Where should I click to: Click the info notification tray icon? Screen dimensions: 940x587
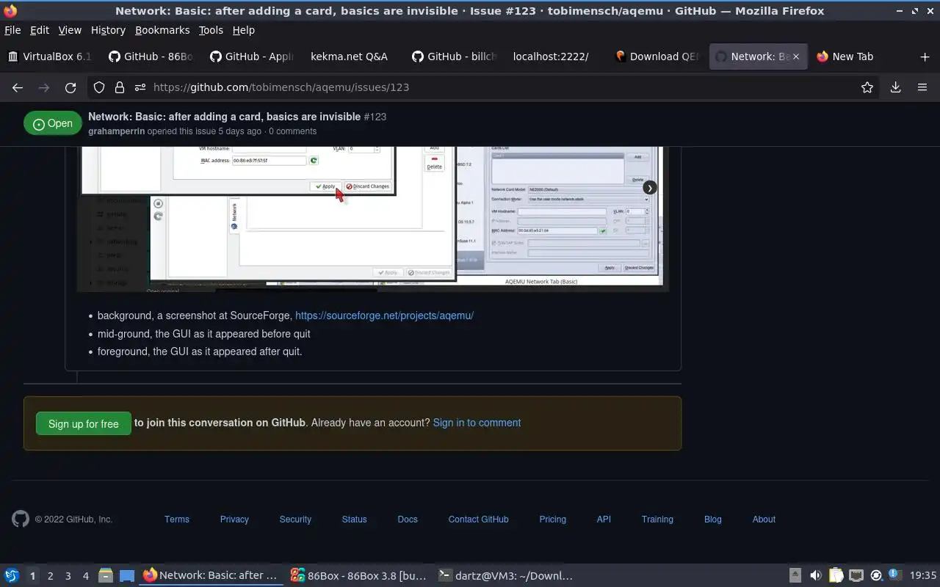895,574
